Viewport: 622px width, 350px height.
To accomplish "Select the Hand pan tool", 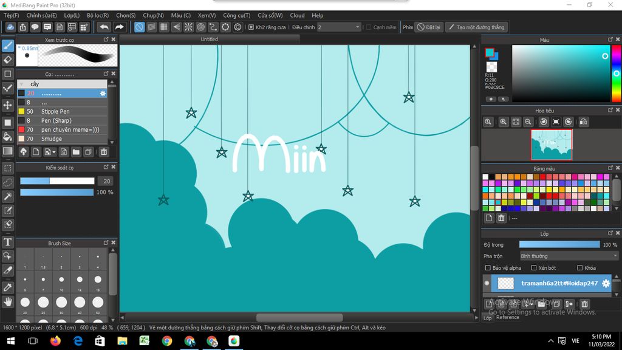I will tap(7, 302).
